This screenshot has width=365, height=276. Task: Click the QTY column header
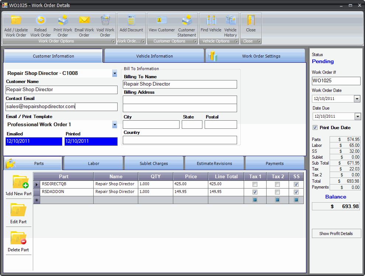[156, 176]
